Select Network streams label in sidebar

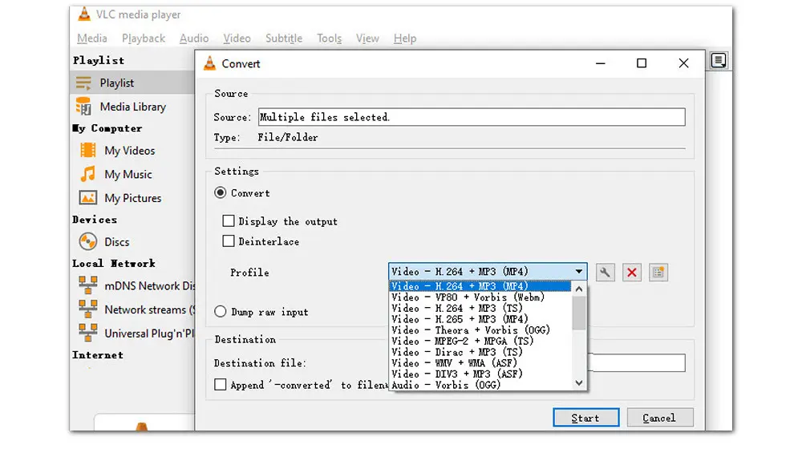(149, 309)
